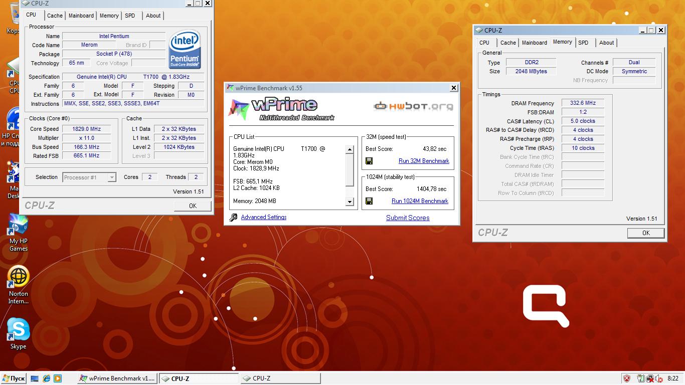
Task: Switch to CPU tab in right CPU-Z
Action: click(484, 43)
